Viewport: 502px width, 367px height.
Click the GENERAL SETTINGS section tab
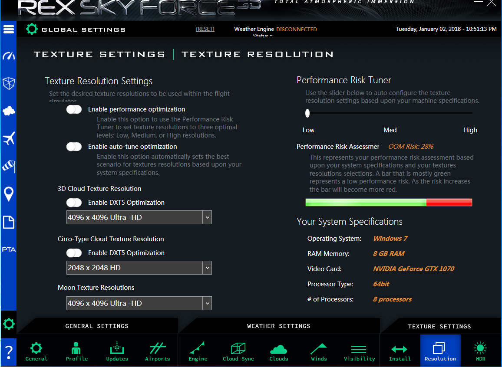coord(97,326)
